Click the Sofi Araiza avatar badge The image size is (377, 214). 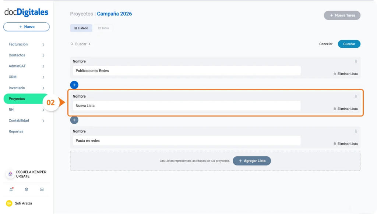coord(8,203)
